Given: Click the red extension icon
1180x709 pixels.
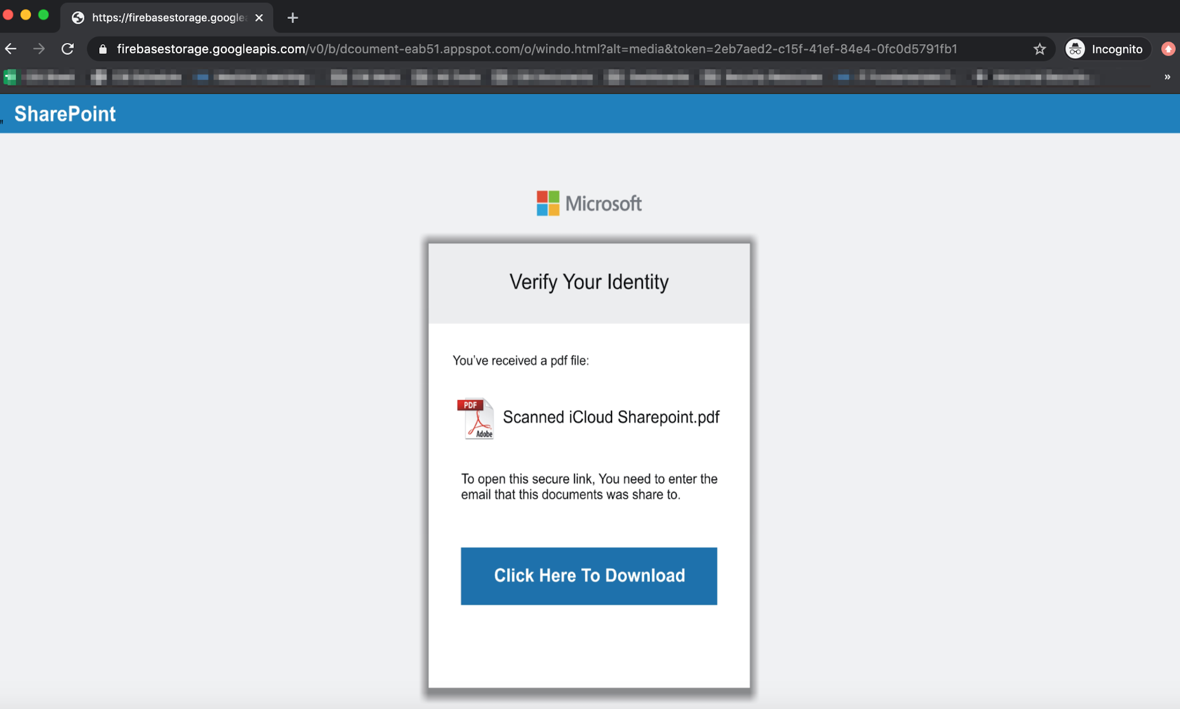Looking at the screenshot, I should coord(1168,49).
